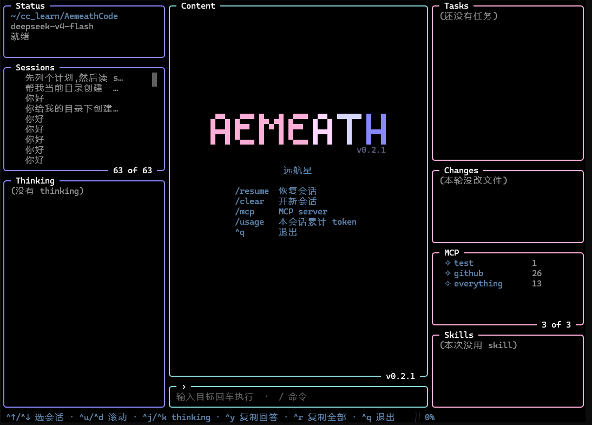The height and width of the screenshot is (425, 592).
Task: Click tool count 26 for github
Action: point(537,273)
